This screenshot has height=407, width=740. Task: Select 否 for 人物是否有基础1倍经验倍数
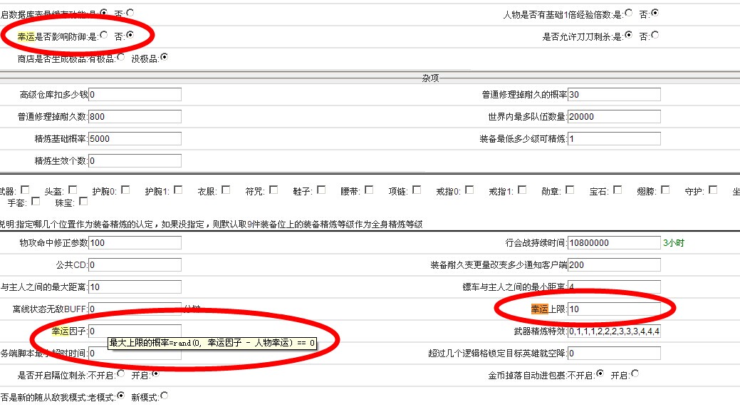[x=655, y=14]
